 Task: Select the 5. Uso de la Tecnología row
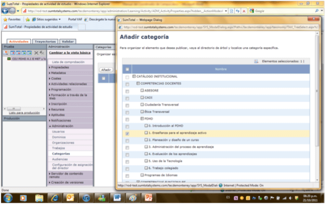[216, 161]
